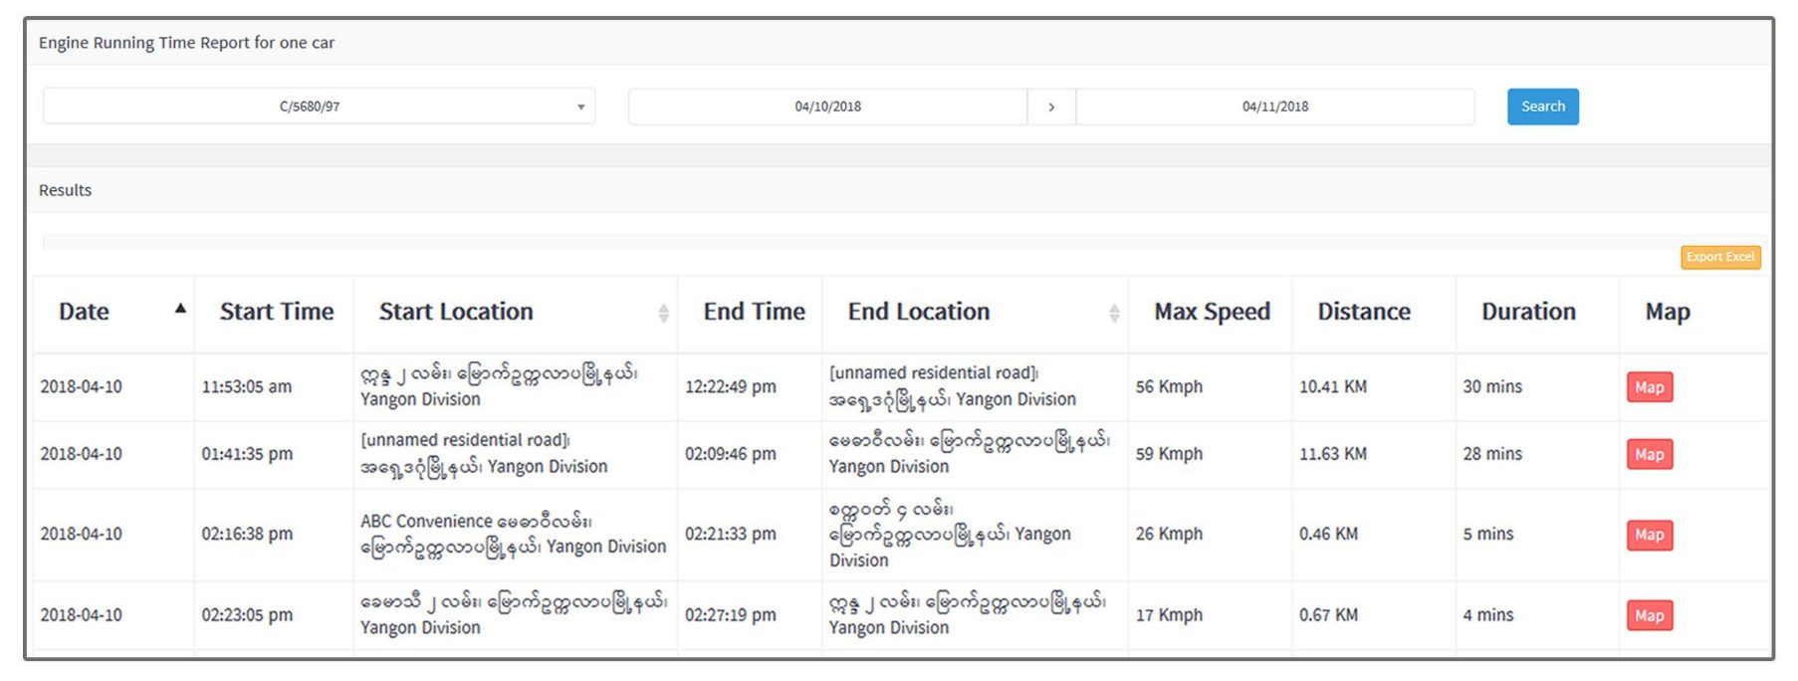Click the End Time column header
The image size is (1798, 681).
754,312
